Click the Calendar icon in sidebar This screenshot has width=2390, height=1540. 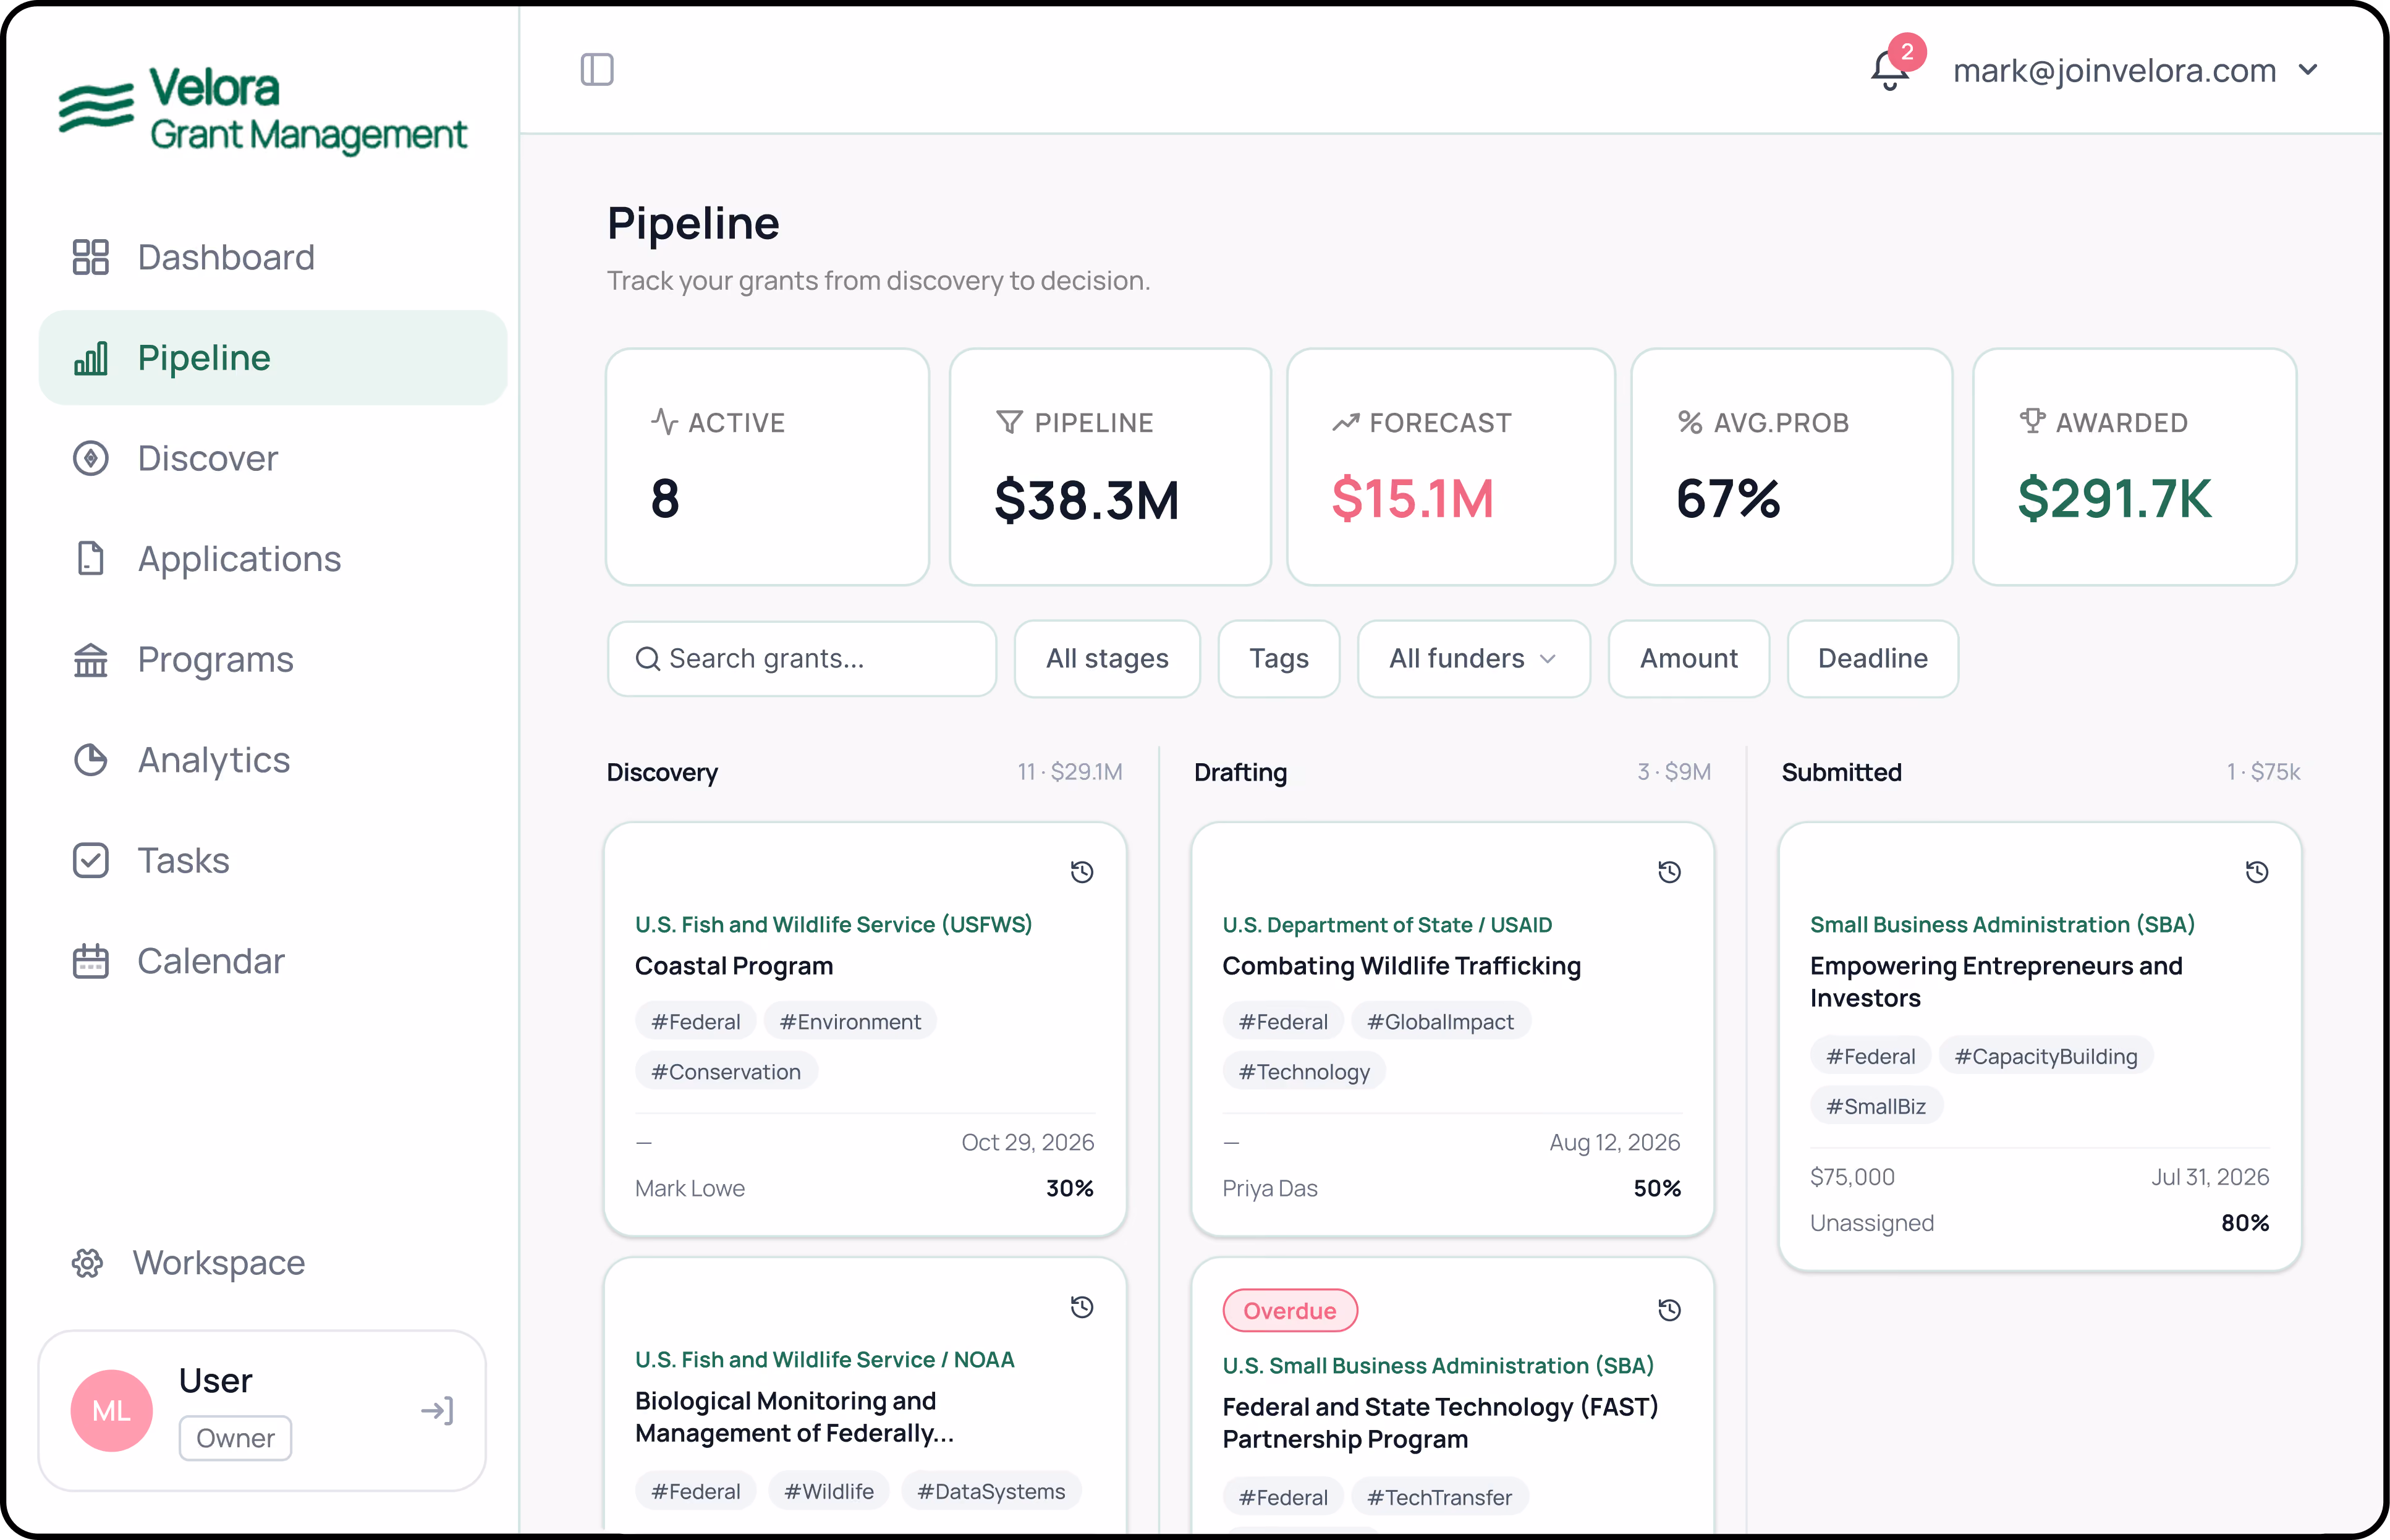click(x=90, y=961)
